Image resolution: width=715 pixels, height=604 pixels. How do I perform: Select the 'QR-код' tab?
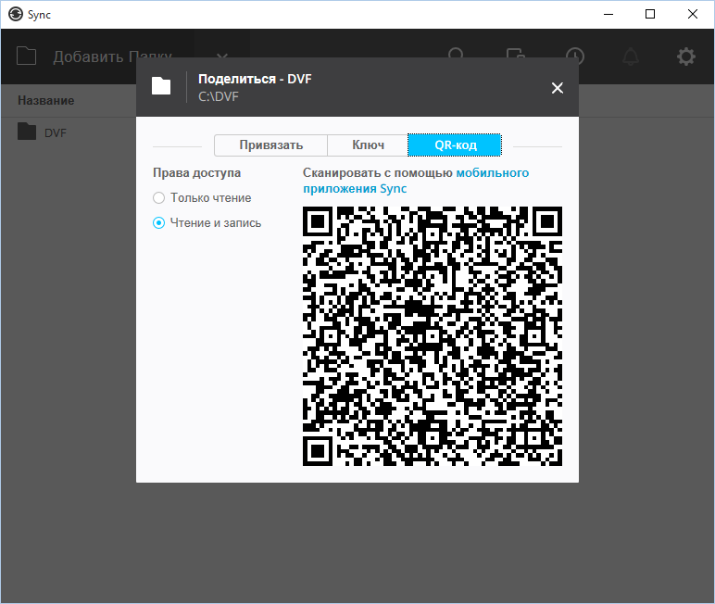click(x=455, y=145)
